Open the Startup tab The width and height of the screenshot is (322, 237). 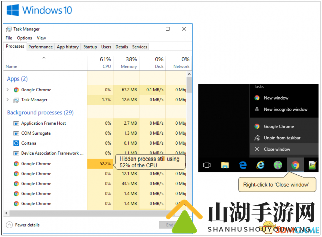point(90,47)
